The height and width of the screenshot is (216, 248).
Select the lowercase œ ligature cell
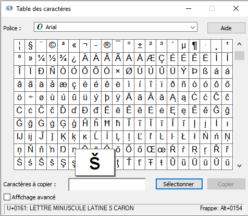coord(162,150)
